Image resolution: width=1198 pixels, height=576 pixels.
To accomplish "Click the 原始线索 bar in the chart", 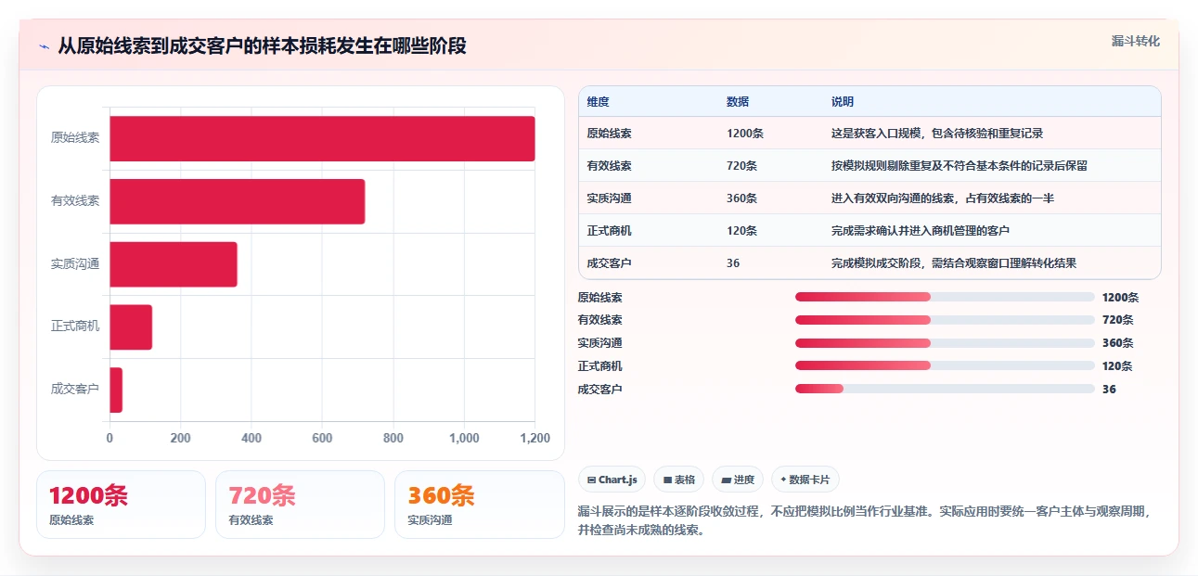I will (x=322, y=138).
